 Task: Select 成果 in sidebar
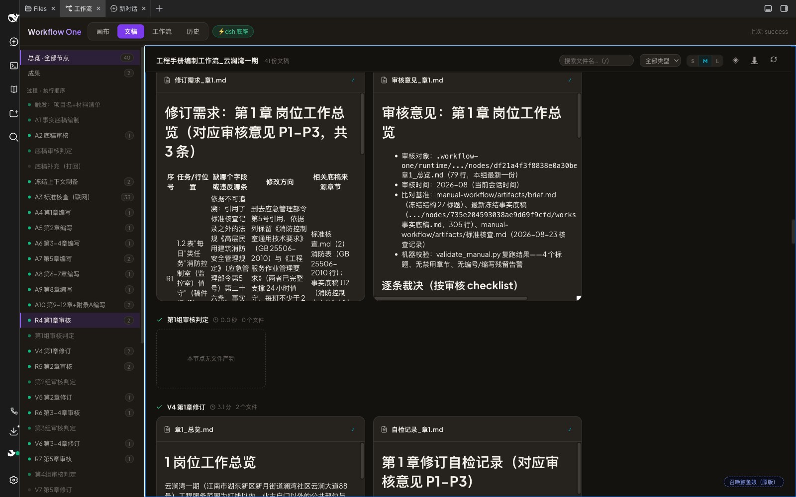pos(80,73)
